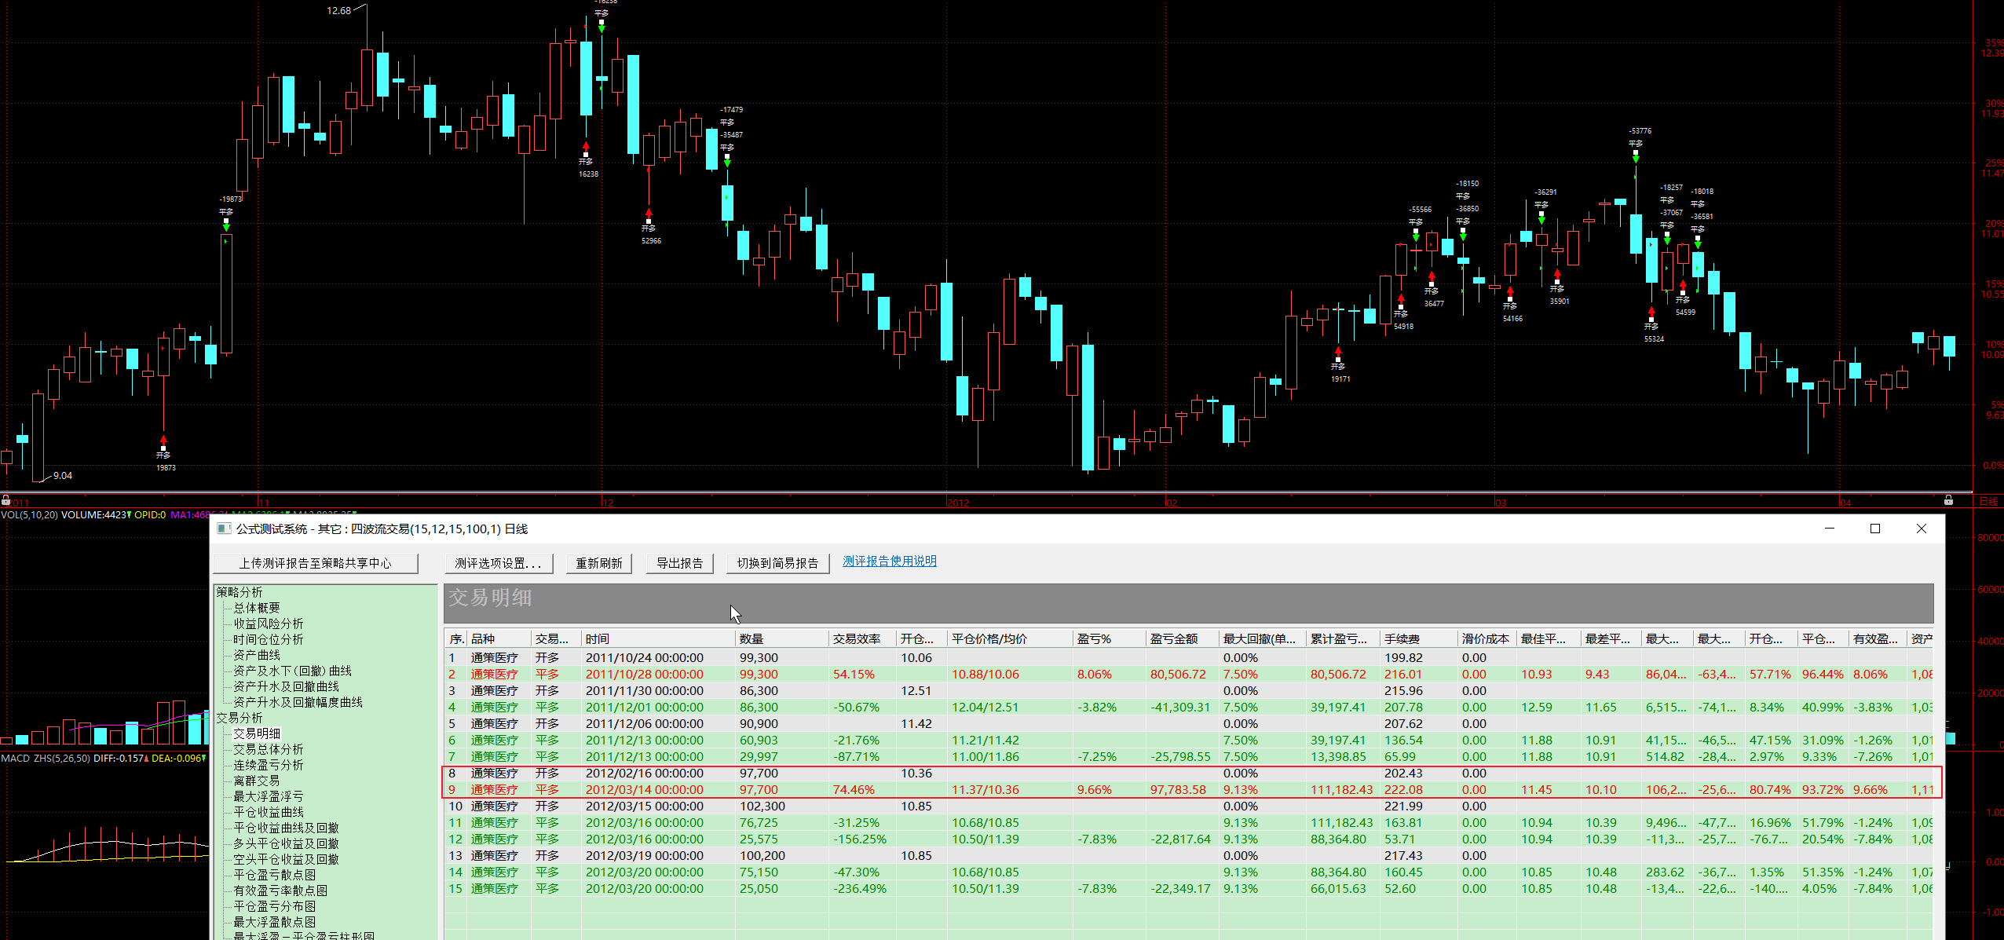The image size is (2004, 940).
Task: Click the 平多 -53776 green sell arrow
Action: point(1636,158)
